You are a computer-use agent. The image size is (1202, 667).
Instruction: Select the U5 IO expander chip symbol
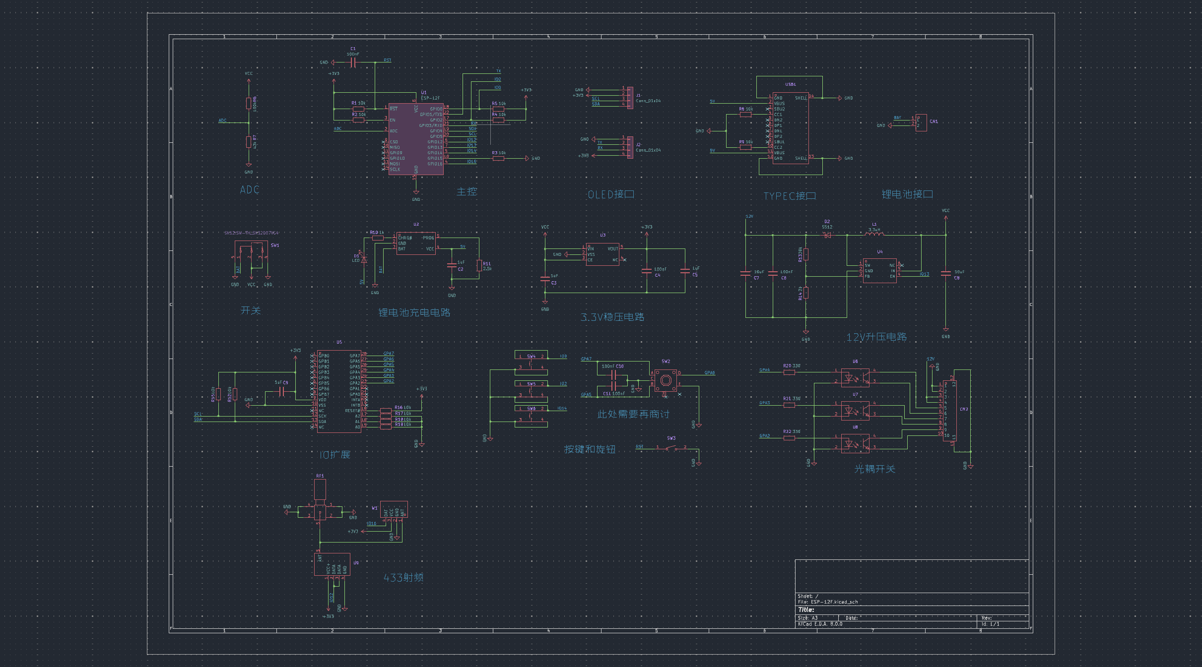pos(339,392)
